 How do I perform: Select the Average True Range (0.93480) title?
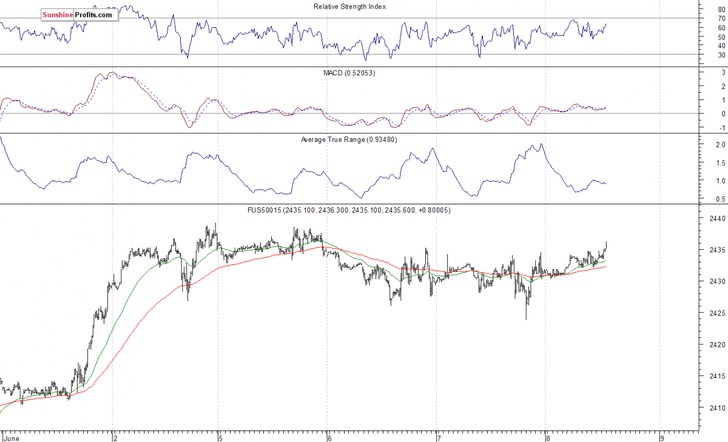[x=349, y=140]
